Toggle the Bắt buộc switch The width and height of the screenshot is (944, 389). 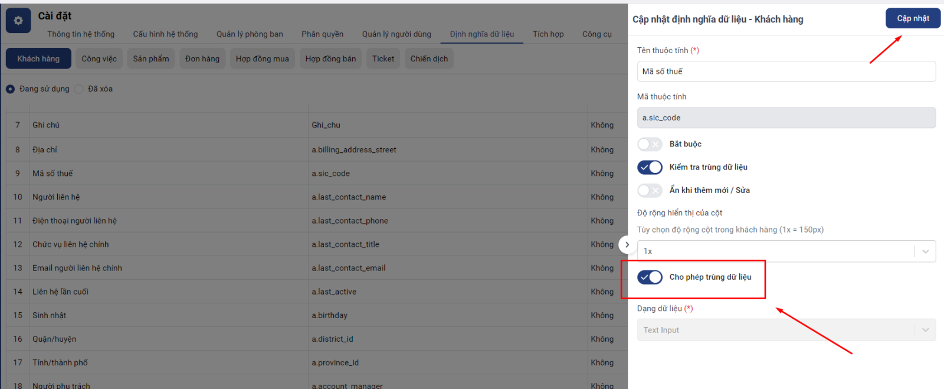[650, 144]
